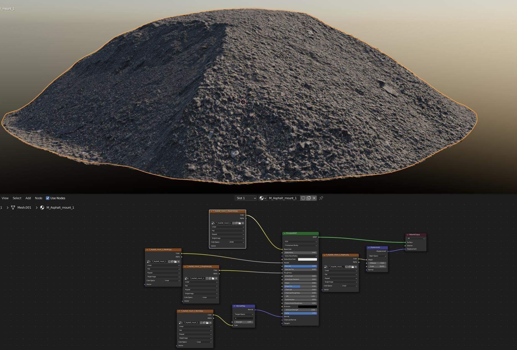Open sRGB color space dropdown in BaseColor node
Screen dimensions: 517x350
click(x=236, y=242)
